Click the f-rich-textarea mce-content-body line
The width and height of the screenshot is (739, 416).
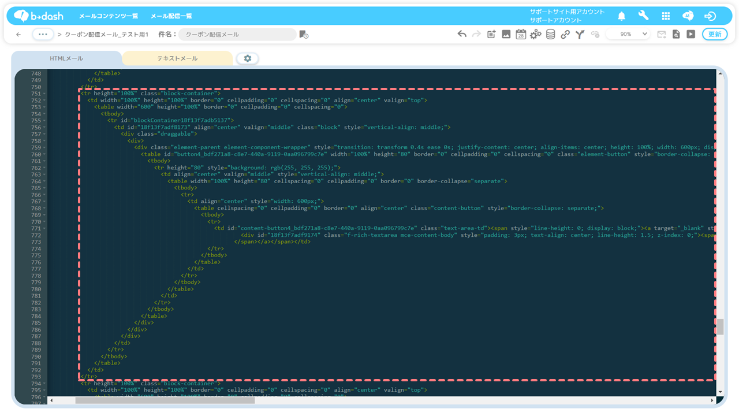478,235
